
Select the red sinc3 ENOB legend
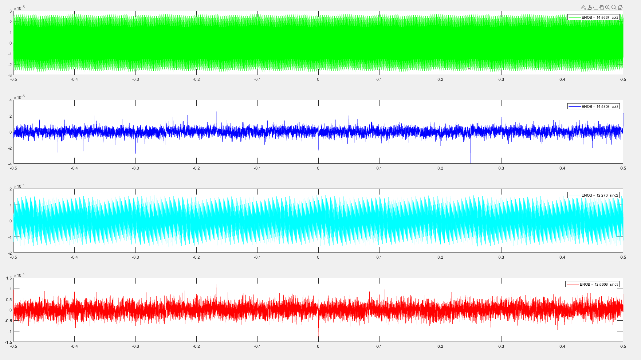(592, 284)
